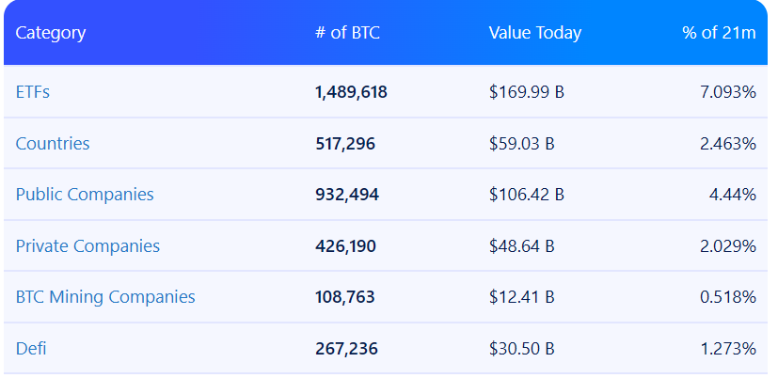Click the Public Companies link

[85, 195]
